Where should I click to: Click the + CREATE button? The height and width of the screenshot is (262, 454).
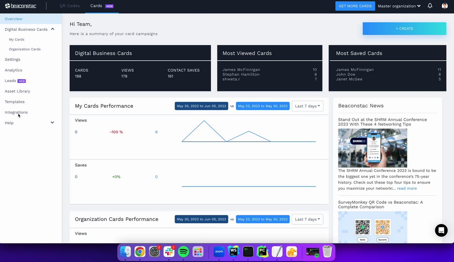[404, 28]
